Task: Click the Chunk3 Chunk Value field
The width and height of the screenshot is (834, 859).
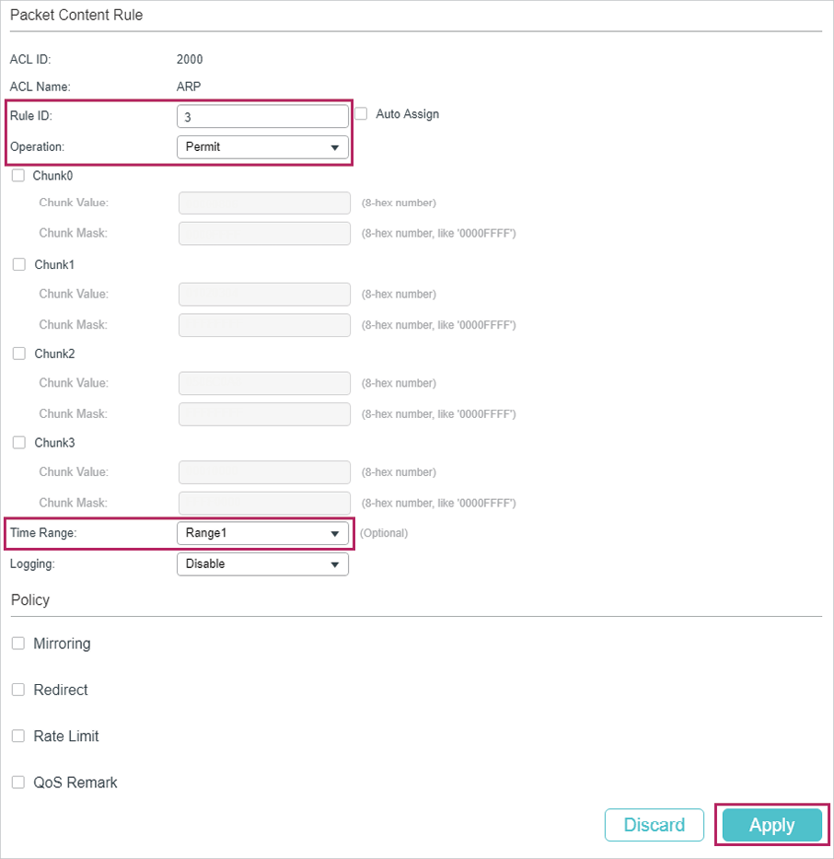Action: tap(264, 472)
